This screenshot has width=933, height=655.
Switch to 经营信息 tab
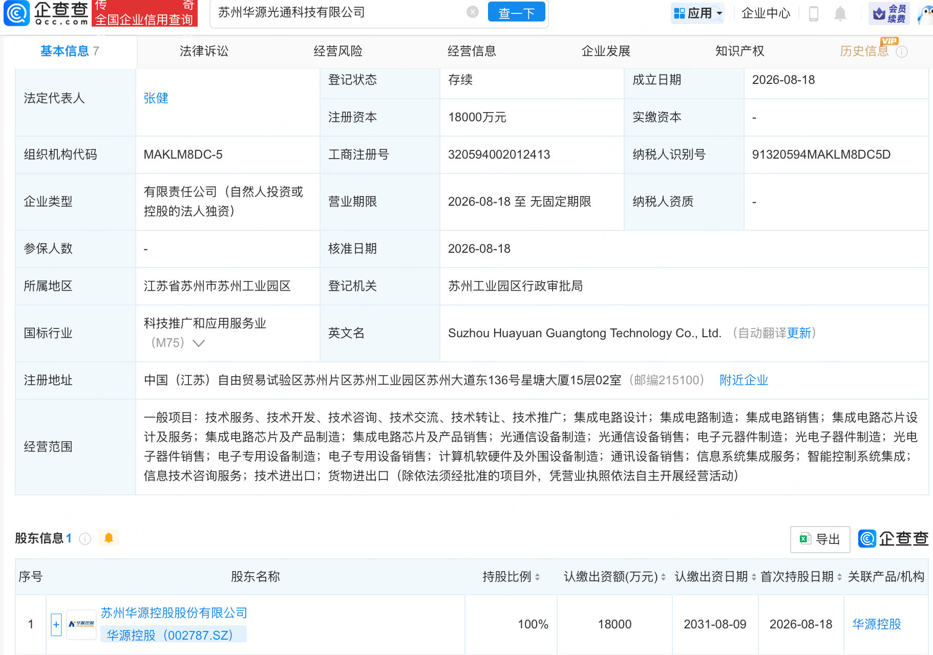tap(472, 51)
